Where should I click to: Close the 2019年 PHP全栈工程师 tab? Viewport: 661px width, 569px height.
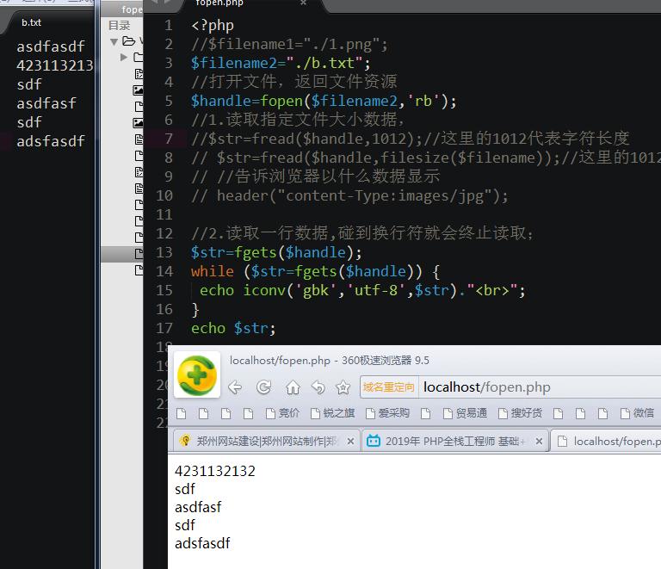(539, 442)
